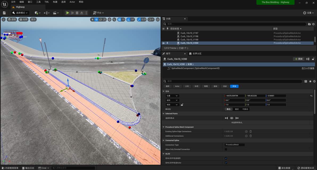Image resolution: width=317 pixels, height=170 pixels.
Task: Select the scale gizmo tool
Action: 104,19
